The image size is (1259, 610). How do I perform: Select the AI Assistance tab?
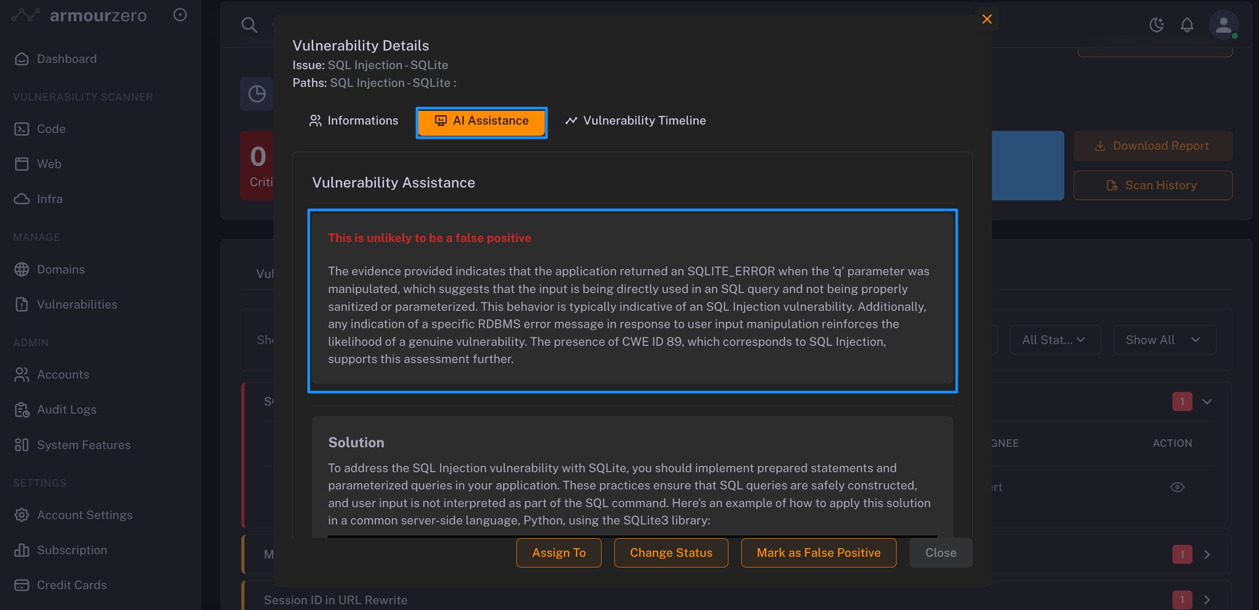click(481, 121)
